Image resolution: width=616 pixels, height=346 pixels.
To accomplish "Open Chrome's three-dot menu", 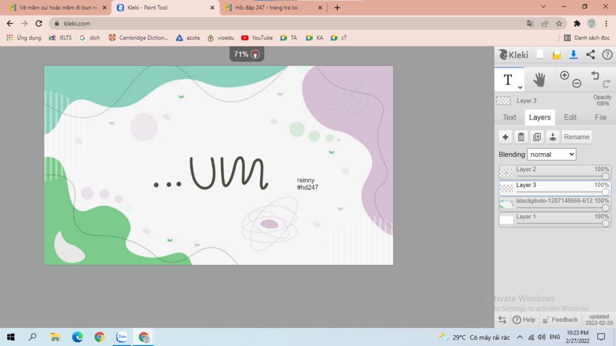I will point(606,23).
